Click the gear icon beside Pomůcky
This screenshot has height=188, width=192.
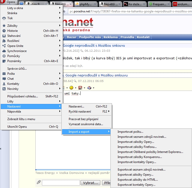click(4, 56)
